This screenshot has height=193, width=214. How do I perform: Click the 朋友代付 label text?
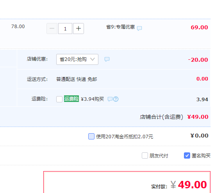tap(159, 155)
